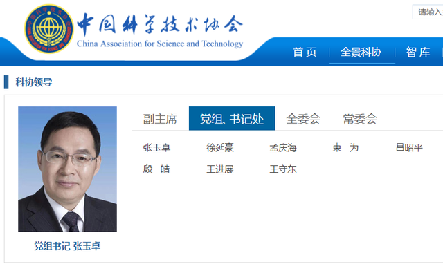The image size is (443, 273).
Task: Switch to the 副主席 tab
Action: pos(160,119)
